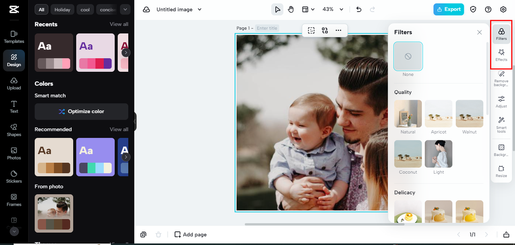Close the Filters panel
Screen dimensions: 515x245
479,32
